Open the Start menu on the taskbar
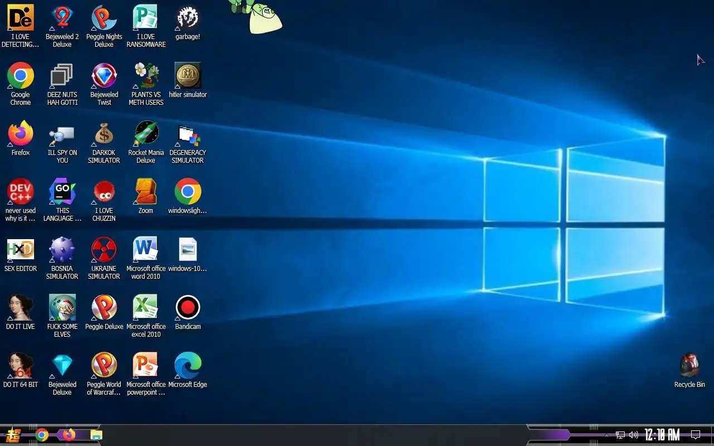The image size is (714, 446). point(13,435)
